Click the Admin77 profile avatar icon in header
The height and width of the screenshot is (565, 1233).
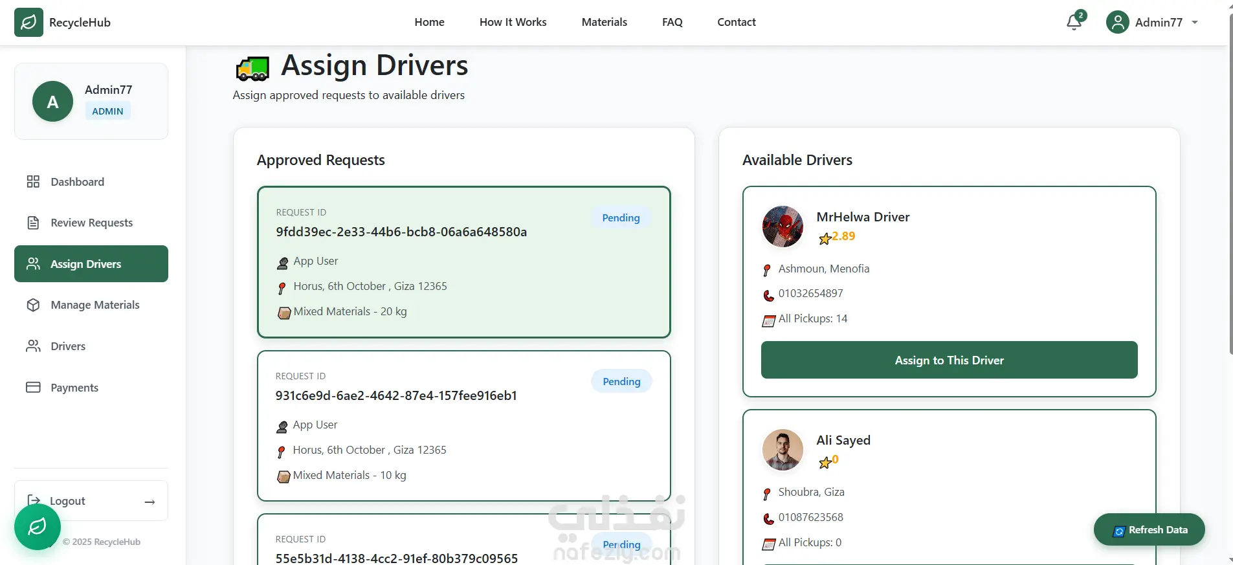coord(1117,23)
